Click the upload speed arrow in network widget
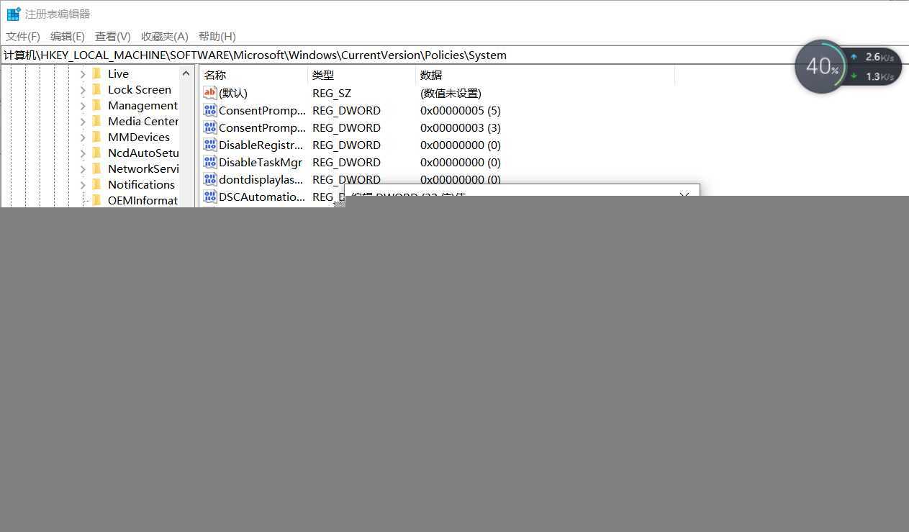909x532 pixels. coord(854,57)
